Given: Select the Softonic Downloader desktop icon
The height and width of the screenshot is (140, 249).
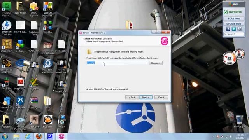Looking at the screenshot, I should tap(7, 103).
